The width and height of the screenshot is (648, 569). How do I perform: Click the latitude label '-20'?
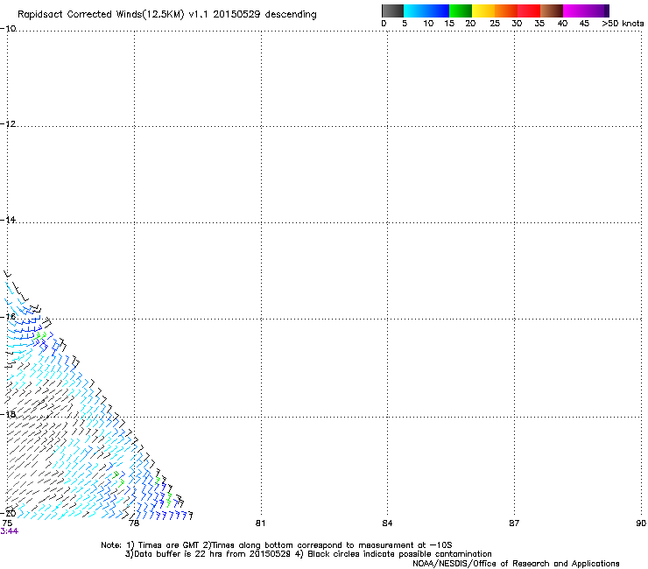pyautogui.click(x=8, y=513)
